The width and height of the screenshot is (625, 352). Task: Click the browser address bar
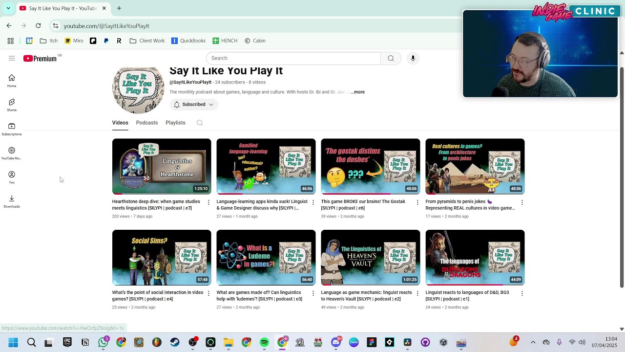click(254, 25)
